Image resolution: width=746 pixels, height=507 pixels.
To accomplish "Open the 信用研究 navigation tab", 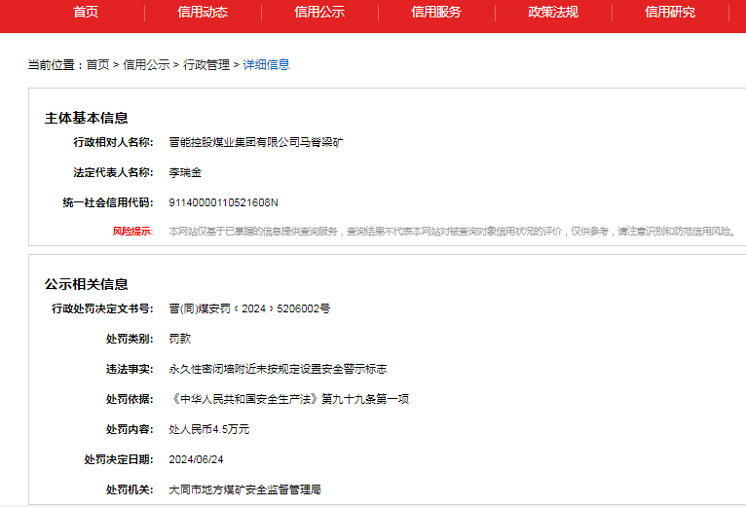I will [670, 12].
